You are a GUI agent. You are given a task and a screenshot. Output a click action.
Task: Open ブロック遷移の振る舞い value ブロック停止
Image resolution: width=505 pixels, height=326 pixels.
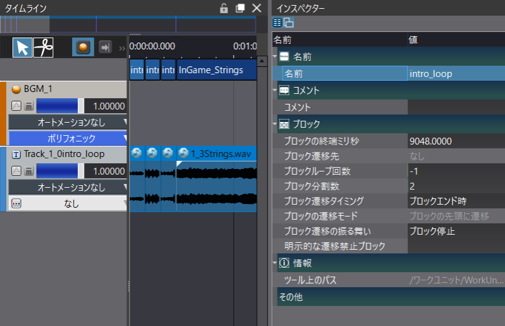[456, 231]
